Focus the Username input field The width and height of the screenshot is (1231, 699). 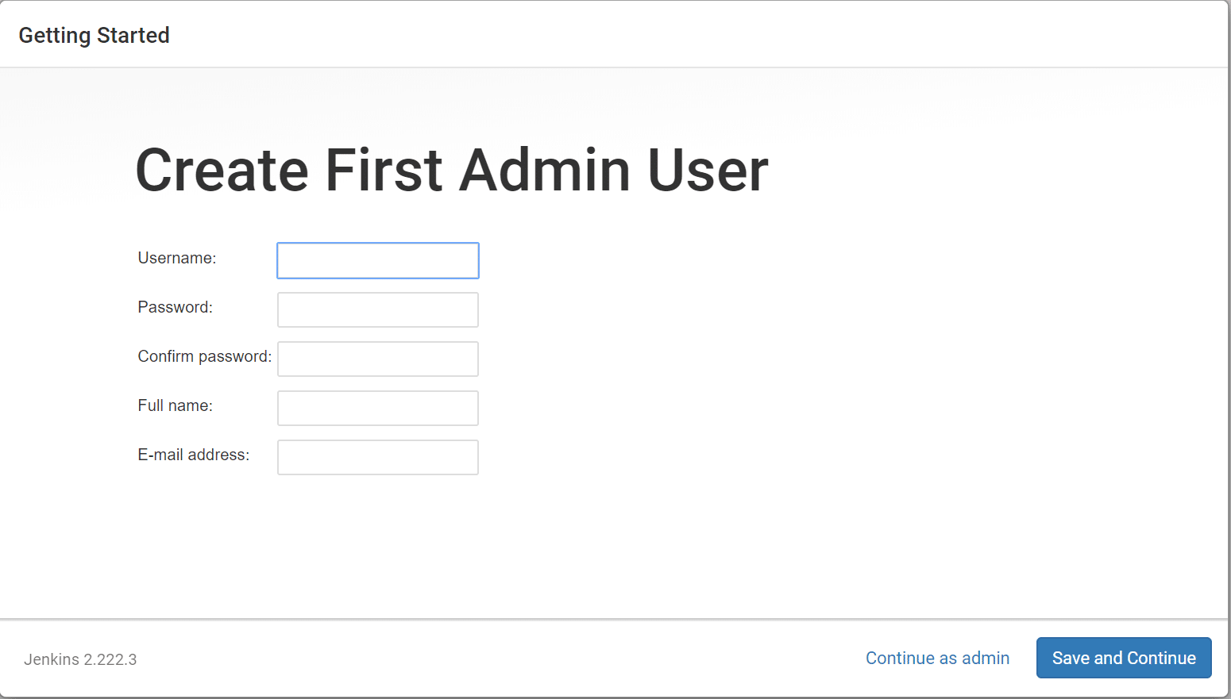[377, 260]
